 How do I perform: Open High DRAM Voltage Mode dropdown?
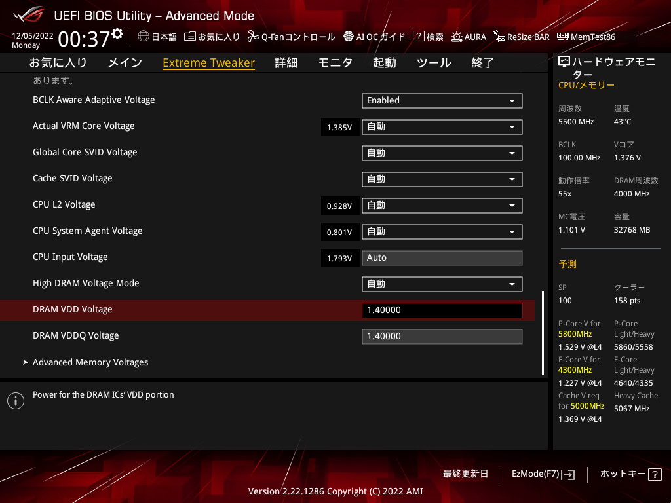[x=442, y=284]
